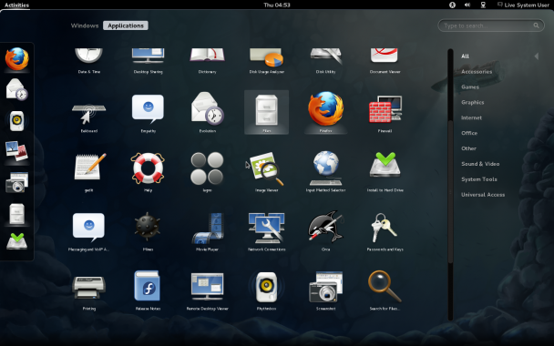Filter apps by Internet category
The image size is (554, 346).
[x=471, y=117]
